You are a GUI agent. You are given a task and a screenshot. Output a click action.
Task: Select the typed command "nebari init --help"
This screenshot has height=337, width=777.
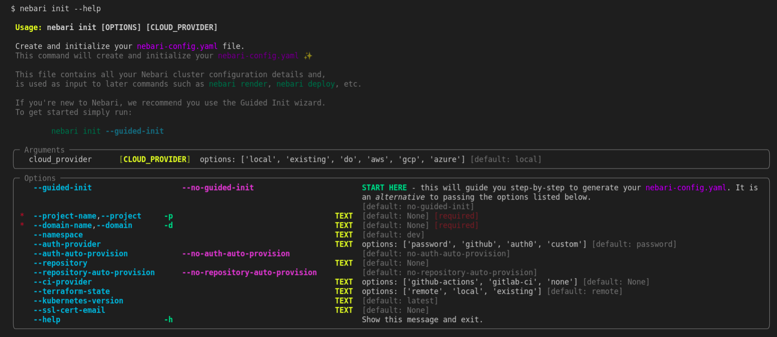[x=60, y=9]
